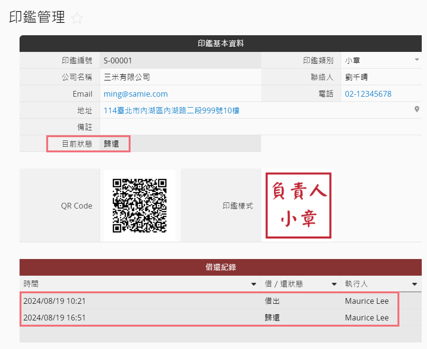The height and width of the screenshot is (349, 427).
Task: Click the 印鑑基本資料 section header
Action: 220,43
